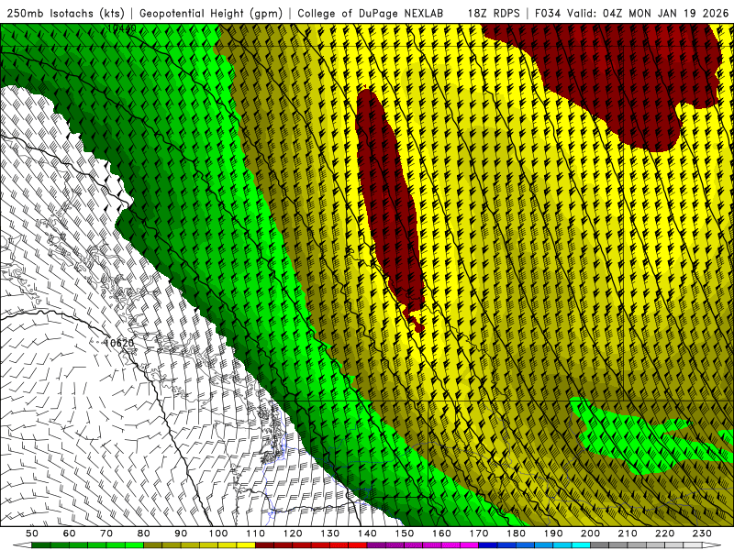The width and height of the screenshot is (734, 550).
Task: Click the 120 value on the color scale
Action: pos(293,533)
